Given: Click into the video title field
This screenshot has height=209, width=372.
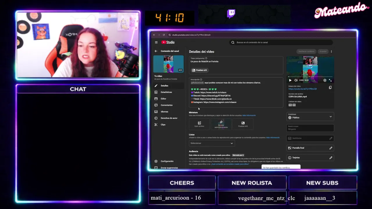Looking at the screenshot, I should tap(236, 65).
